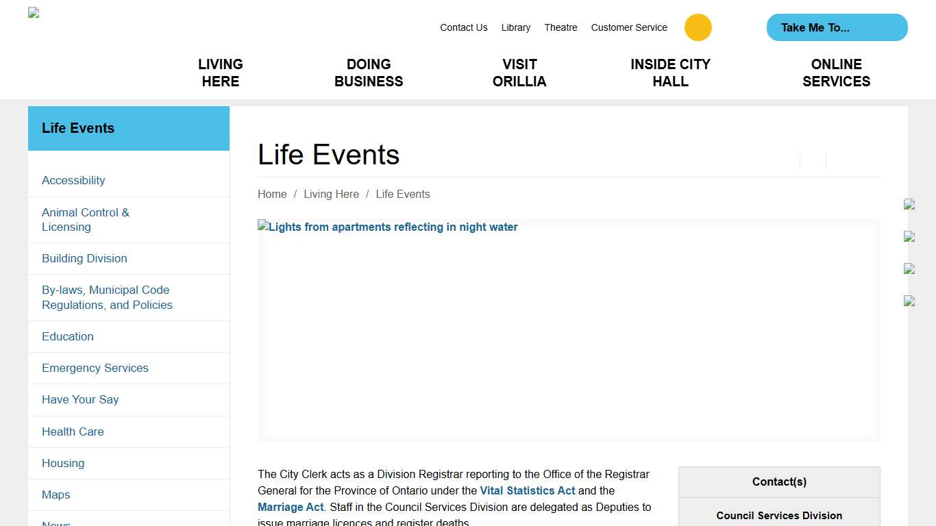Viewport: 936px width, 526px height.
Task: Click the third icon in the right-side column
Action: tap(909, 268)
